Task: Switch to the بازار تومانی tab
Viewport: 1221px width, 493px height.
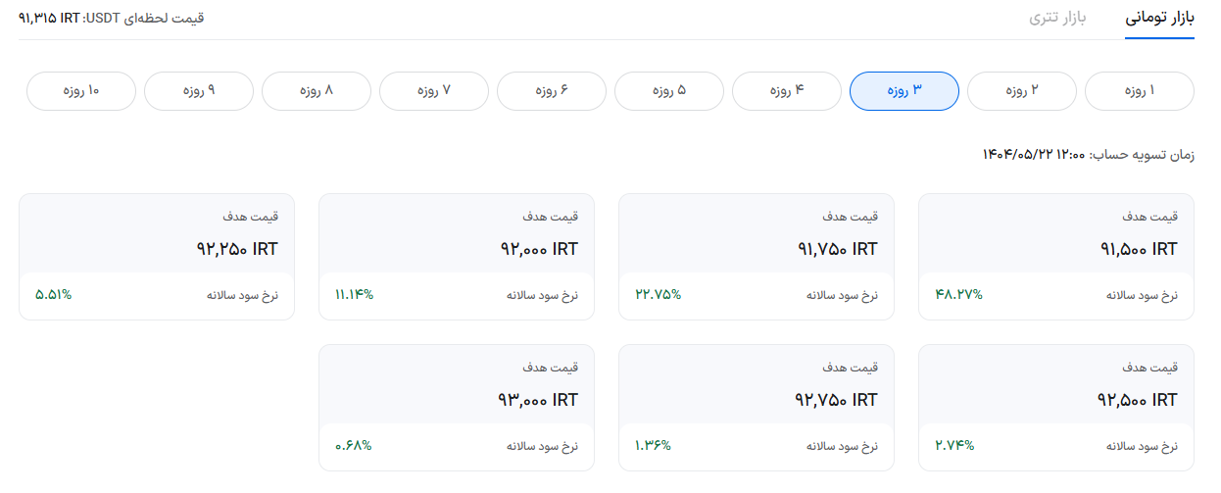Action: pos(1159,19)
